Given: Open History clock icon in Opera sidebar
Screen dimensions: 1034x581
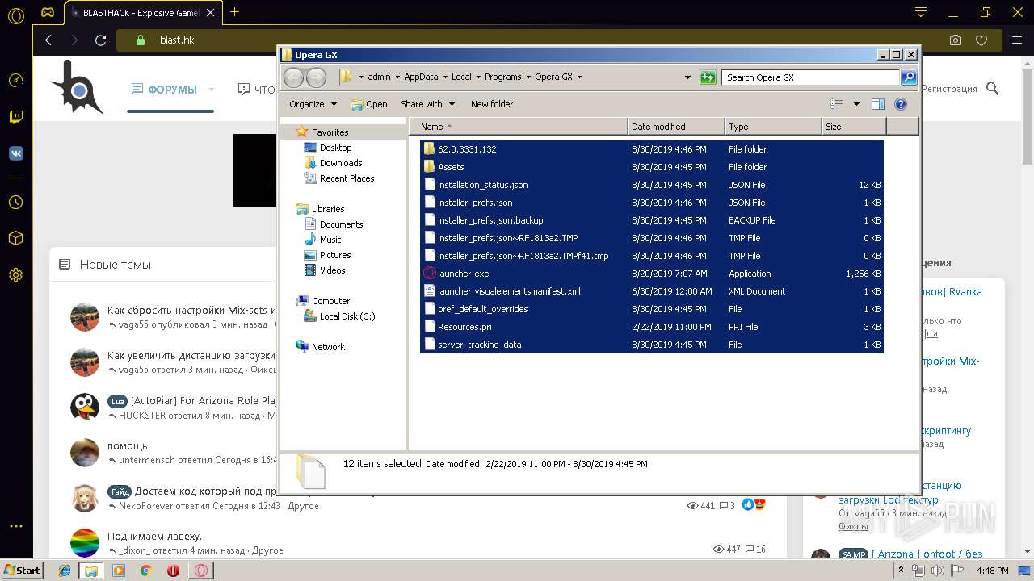Looking at the screenshot, I should point(15,203).
